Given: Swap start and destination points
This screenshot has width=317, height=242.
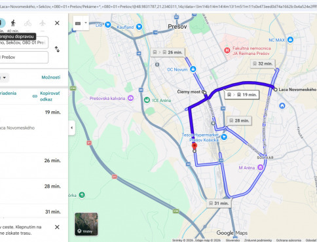Looking at the screenshot, I should 57,49.
